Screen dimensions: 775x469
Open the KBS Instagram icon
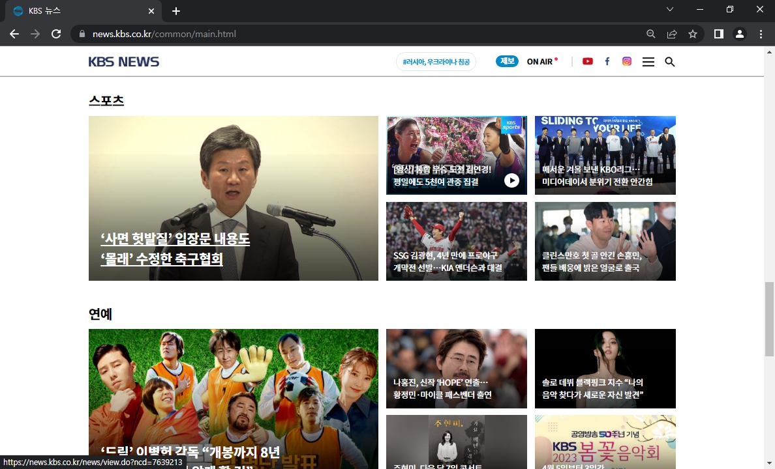point(627,61)
